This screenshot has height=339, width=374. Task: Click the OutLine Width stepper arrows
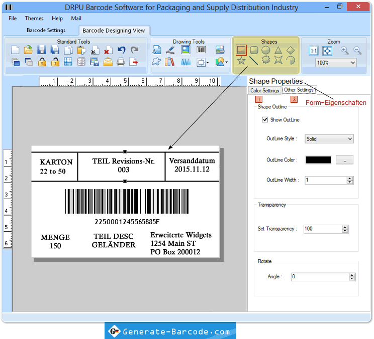[x=350, y=180]
